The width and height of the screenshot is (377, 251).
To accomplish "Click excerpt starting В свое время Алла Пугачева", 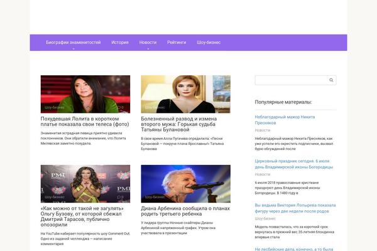I will pyautogui.click(x=182, y=144).
